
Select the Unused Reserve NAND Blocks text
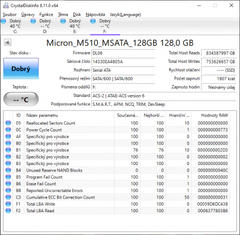[x=54, y=170]
